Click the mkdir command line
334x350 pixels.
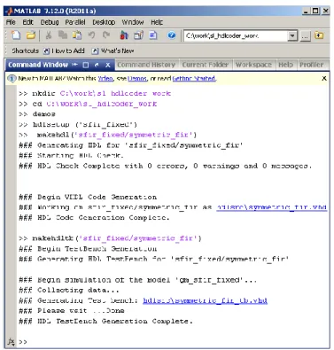[95, 94]
